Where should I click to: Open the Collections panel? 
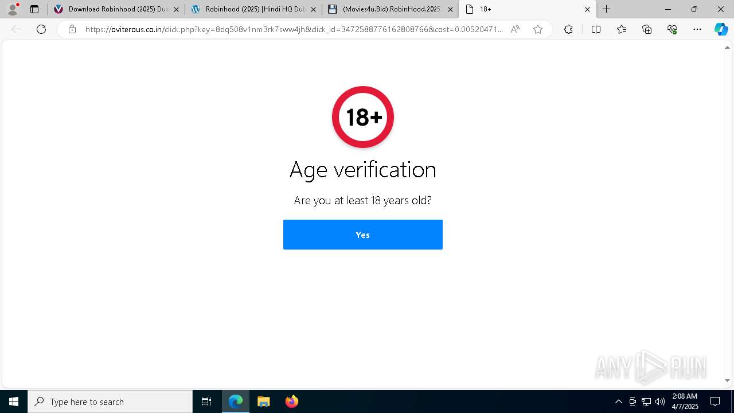[x=647, y=29]
